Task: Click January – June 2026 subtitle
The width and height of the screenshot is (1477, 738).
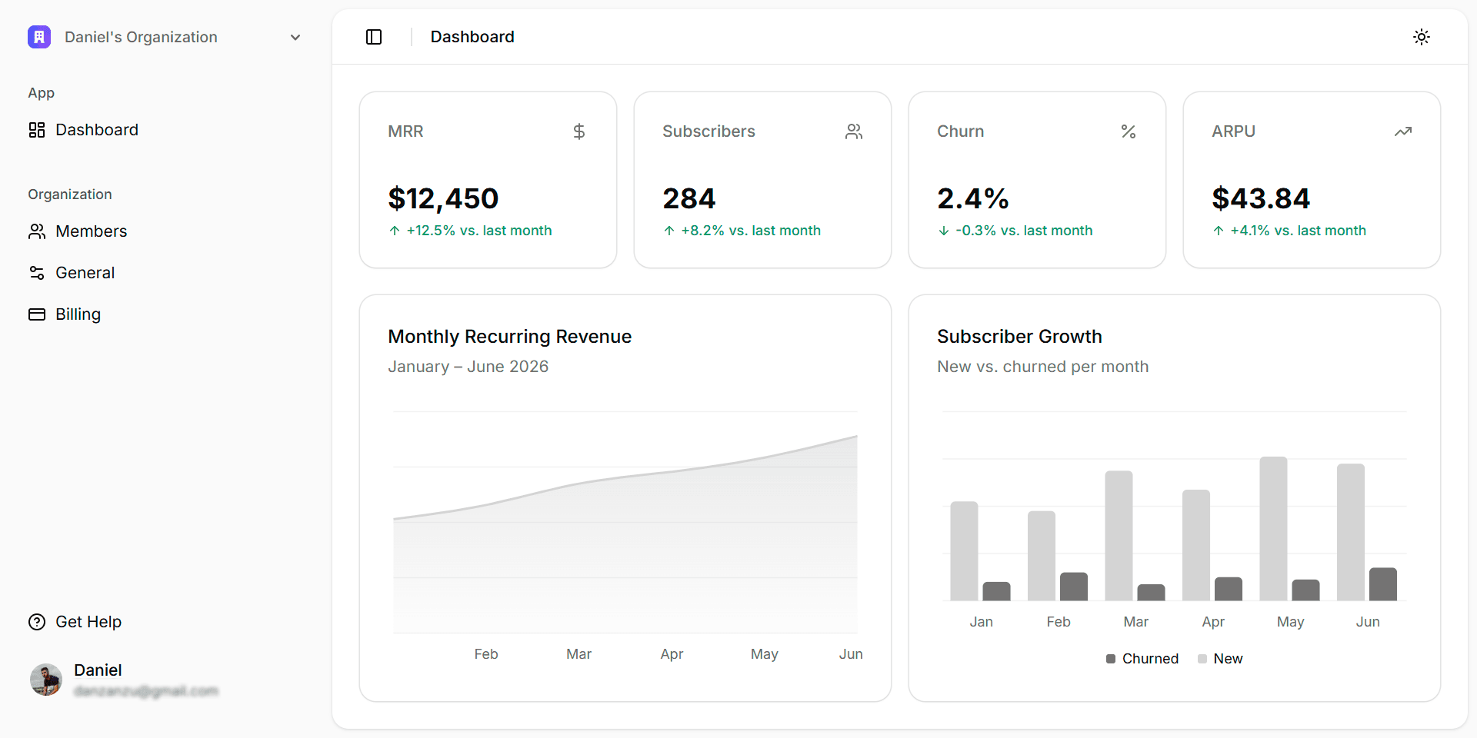Action: coord(468,367)
